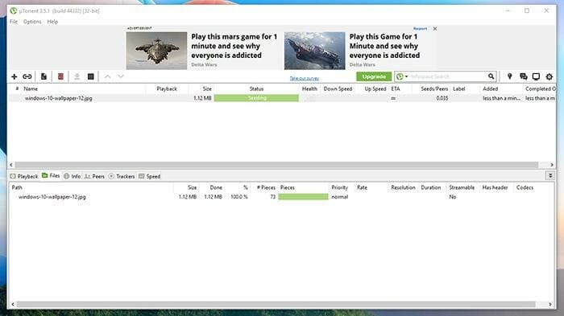This screenshot has height=316, width=564.
Task: Open Preferences with the gear icon
Action: [549, 76]
